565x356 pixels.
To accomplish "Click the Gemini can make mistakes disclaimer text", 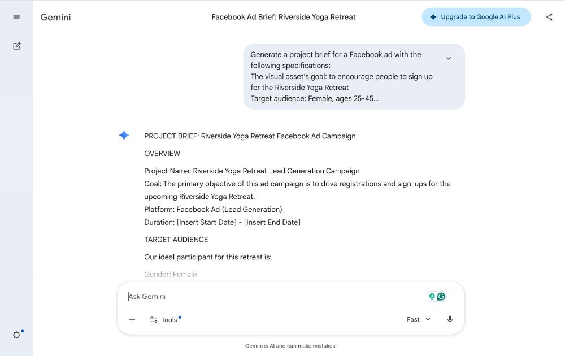I will 290,345.
